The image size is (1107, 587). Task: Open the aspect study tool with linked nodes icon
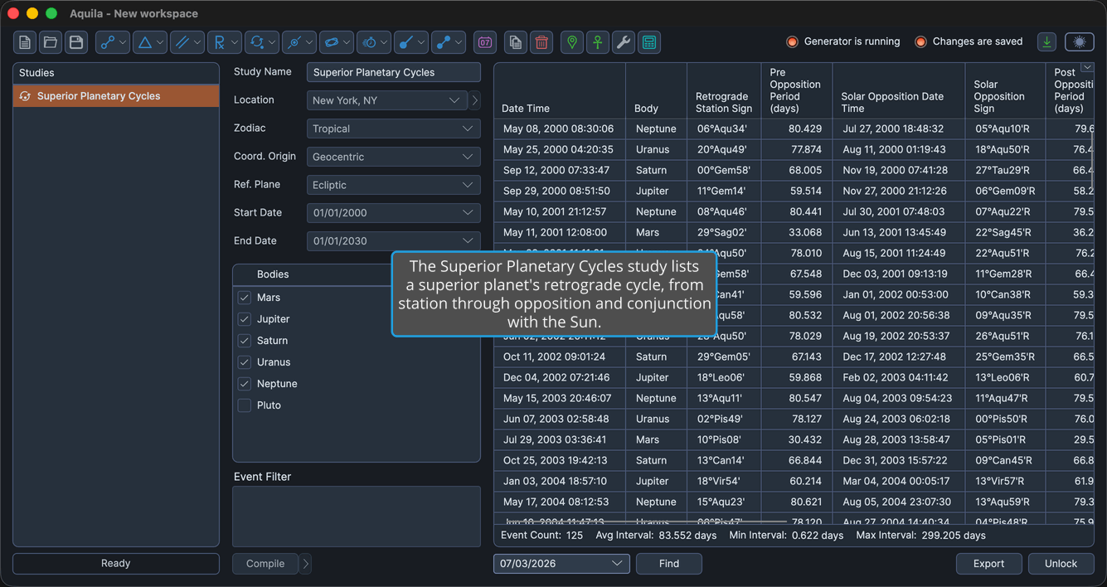(x=113, y=42)
